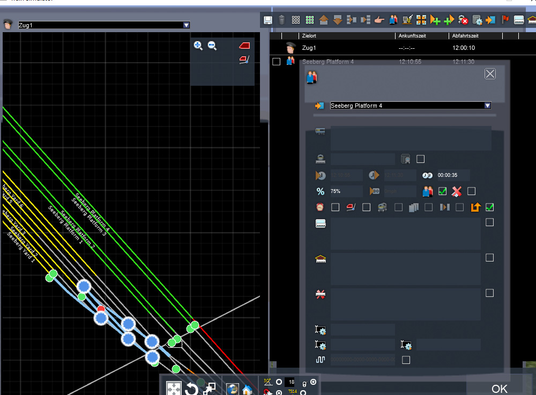Click the blue house home icon
Image resolution: width=536 pixels, height=395 pixels.
(247, 390)
